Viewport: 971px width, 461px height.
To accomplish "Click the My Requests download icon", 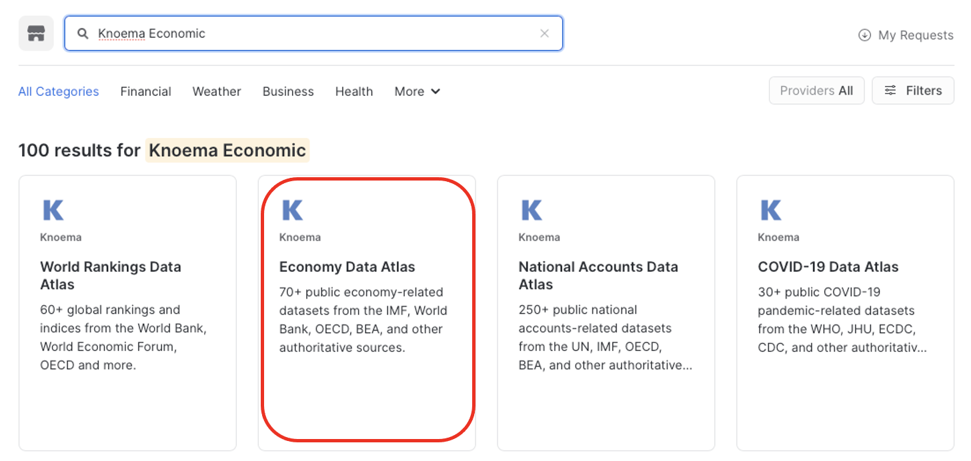I will click(x=864, y=35).
